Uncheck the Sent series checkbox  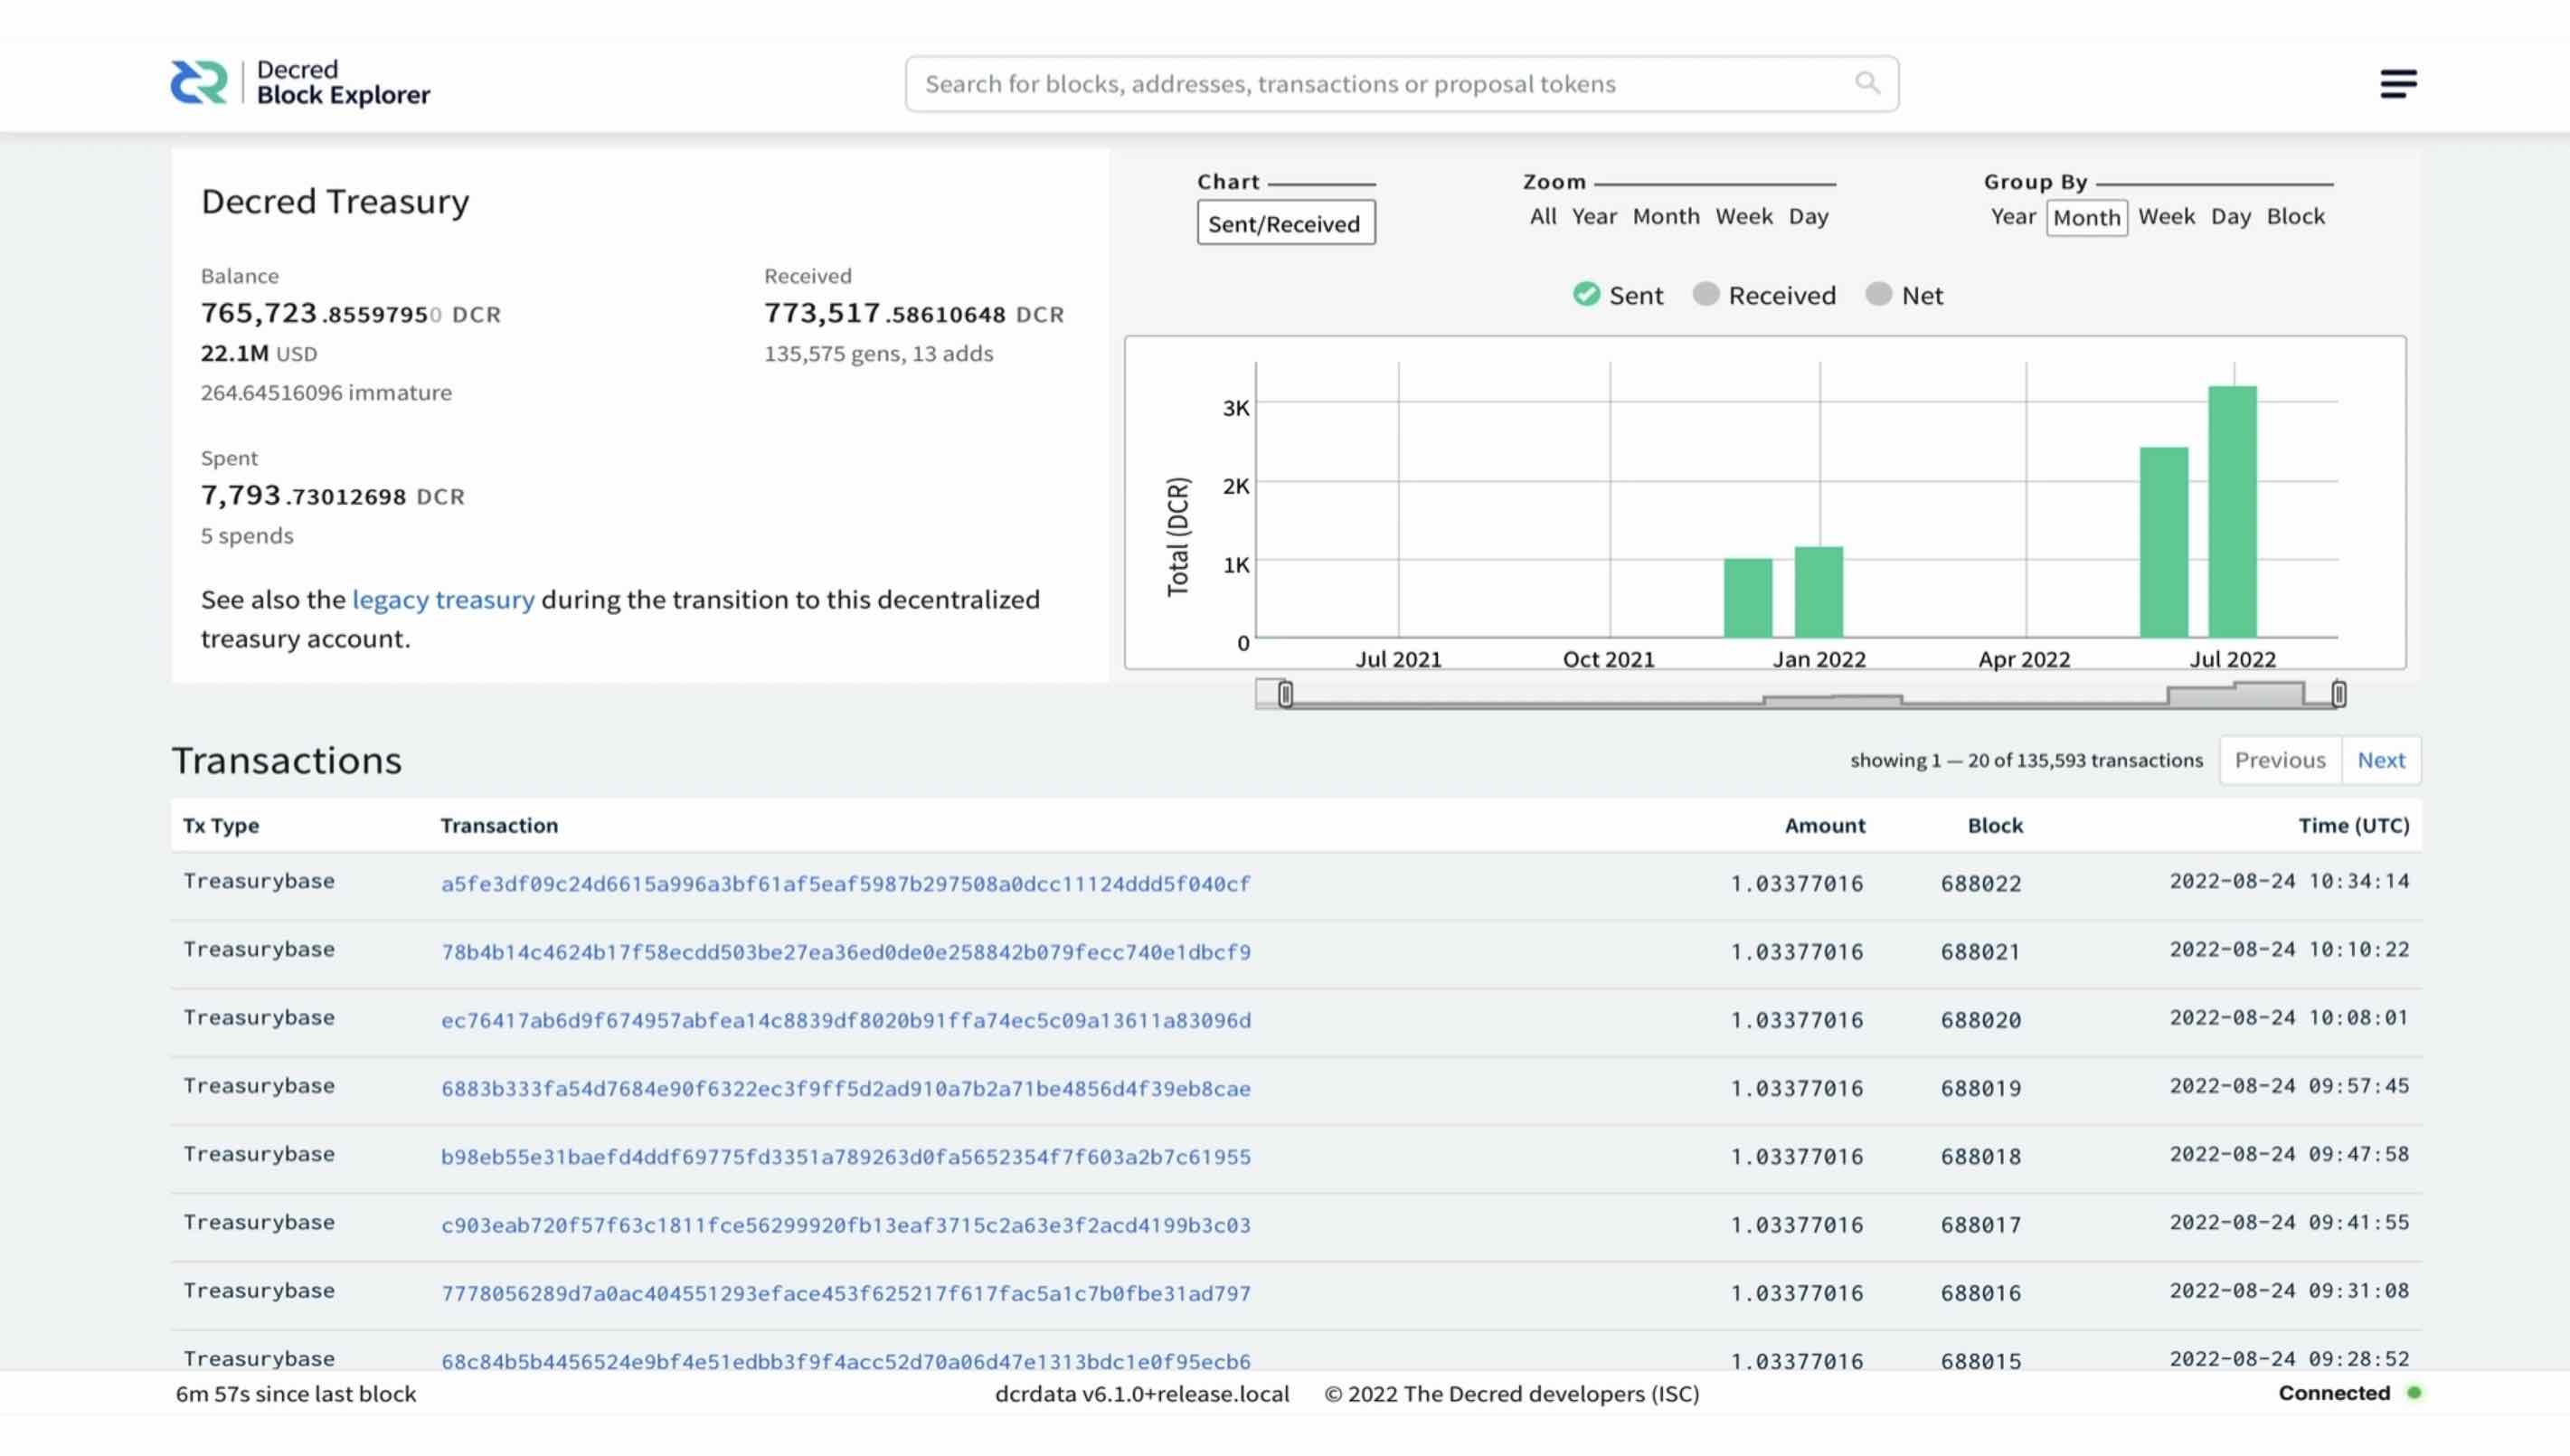tap(1586, 294)
